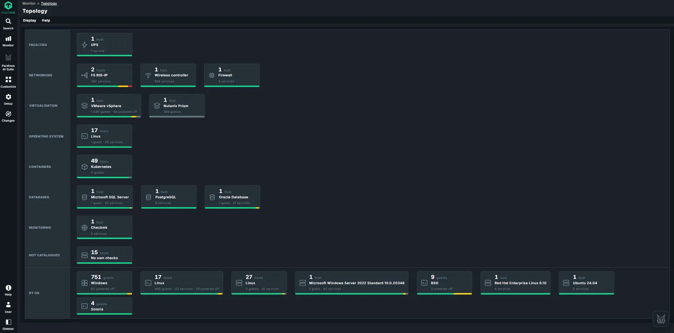674x333 pixels.
Task: Click the Topology page title
Action: (x=35, y=11)
